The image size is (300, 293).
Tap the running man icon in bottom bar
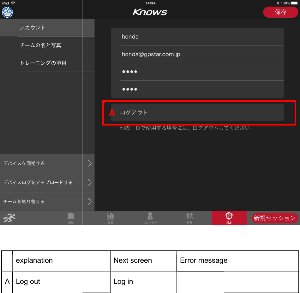click(9, 218)
